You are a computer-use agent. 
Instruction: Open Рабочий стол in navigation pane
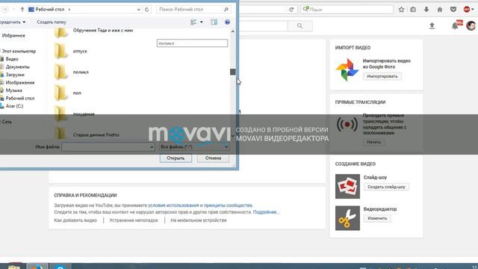(x=20, y=98)
